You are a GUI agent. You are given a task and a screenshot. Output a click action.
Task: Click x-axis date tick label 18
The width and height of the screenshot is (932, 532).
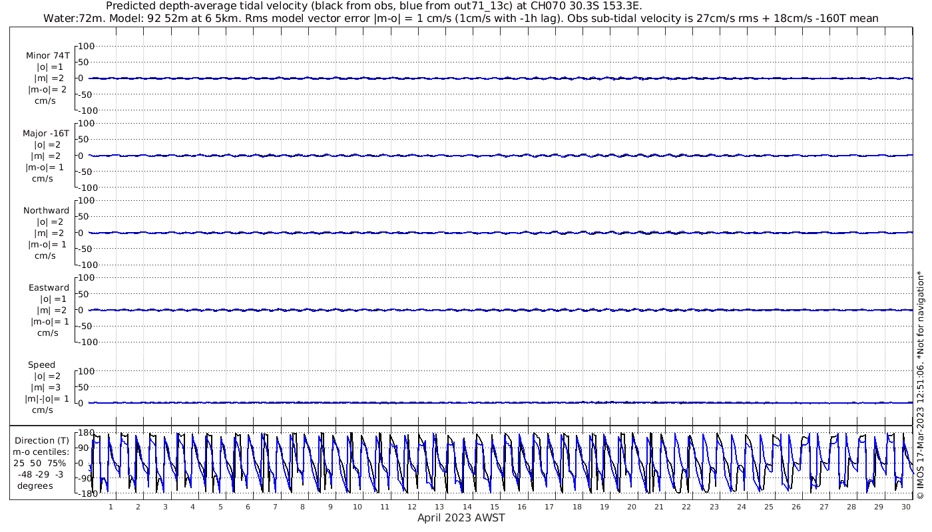577,507
